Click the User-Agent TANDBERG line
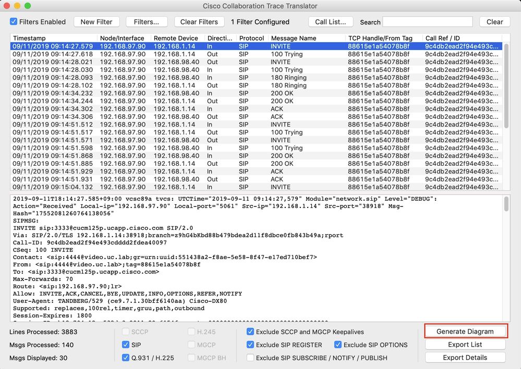 click(119, 301)
